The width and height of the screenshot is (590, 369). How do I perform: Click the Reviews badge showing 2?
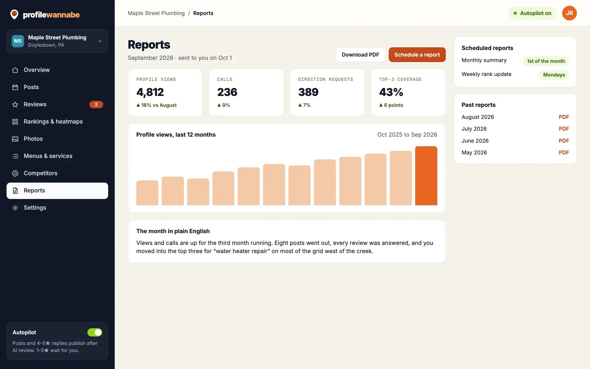point(96,105)
